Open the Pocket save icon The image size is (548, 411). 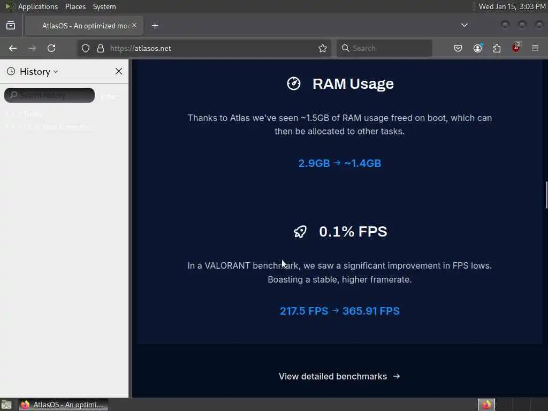(x=458, y=48)
